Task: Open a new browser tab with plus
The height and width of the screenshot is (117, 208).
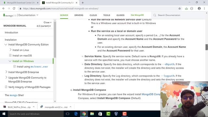Action: point(83,3)
